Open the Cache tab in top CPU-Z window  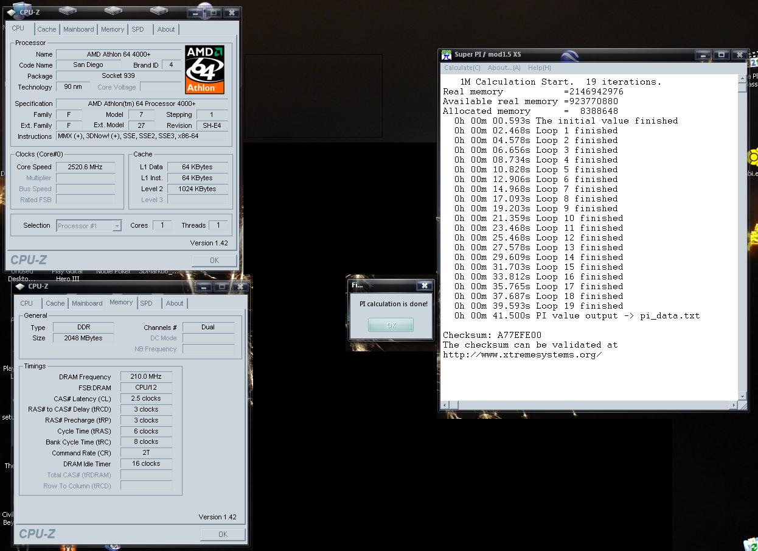click(x=46, y=29)
